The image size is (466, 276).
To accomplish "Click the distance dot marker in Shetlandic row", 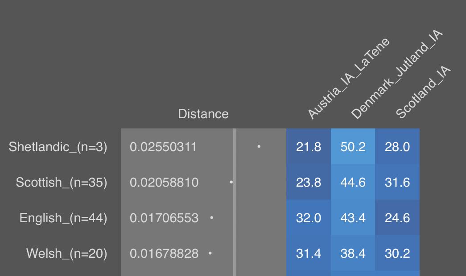I will pyautogui.click(x=259, y=146).
